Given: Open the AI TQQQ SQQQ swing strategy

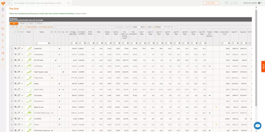Looking at the screenshot, I should coord(42,113).
